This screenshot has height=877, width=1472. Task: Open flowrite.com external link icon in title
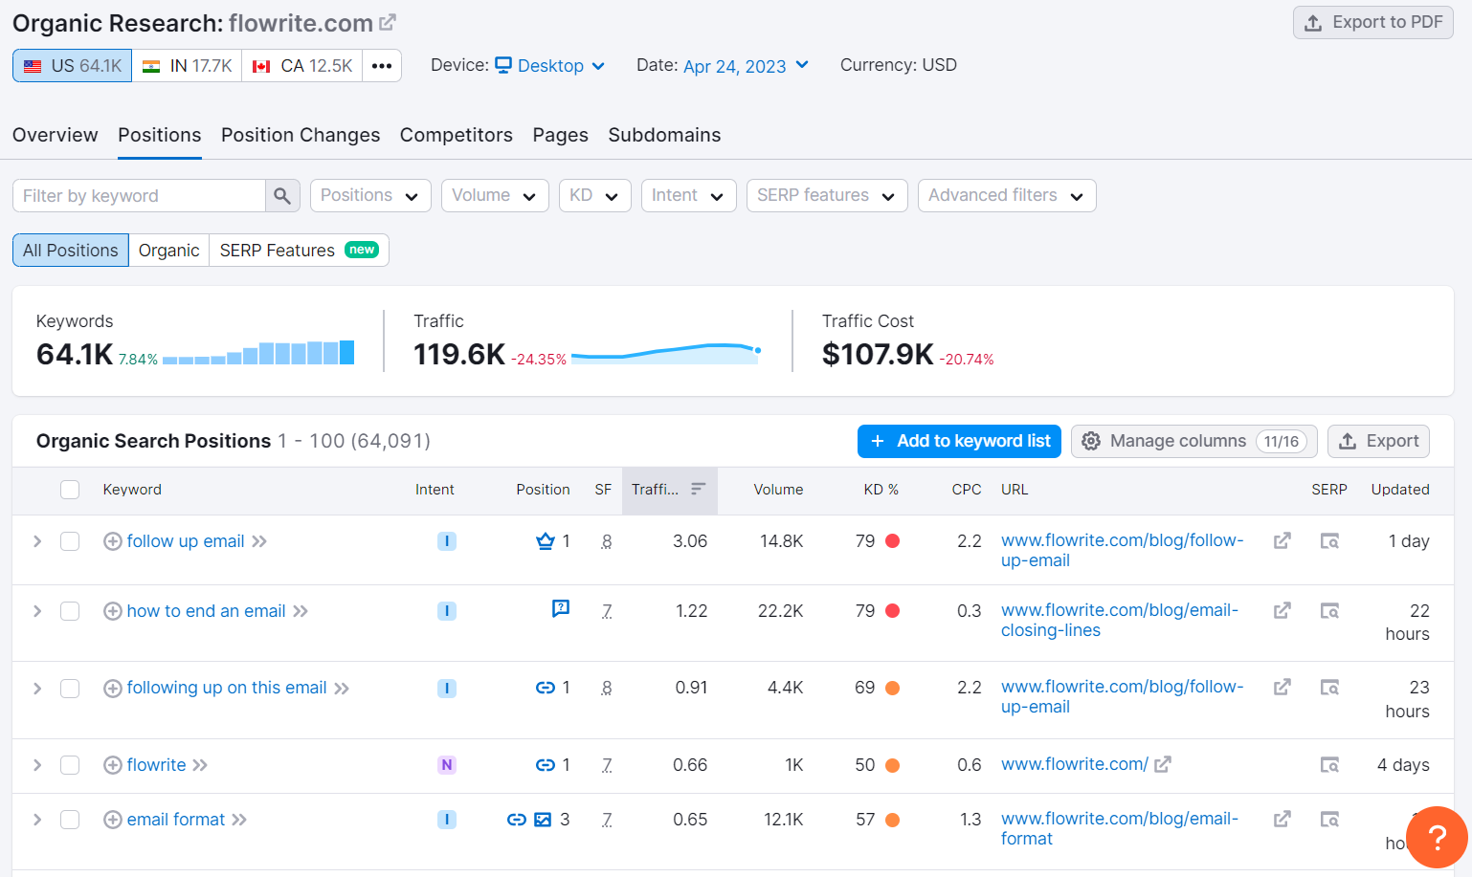(x=388, y=22)
